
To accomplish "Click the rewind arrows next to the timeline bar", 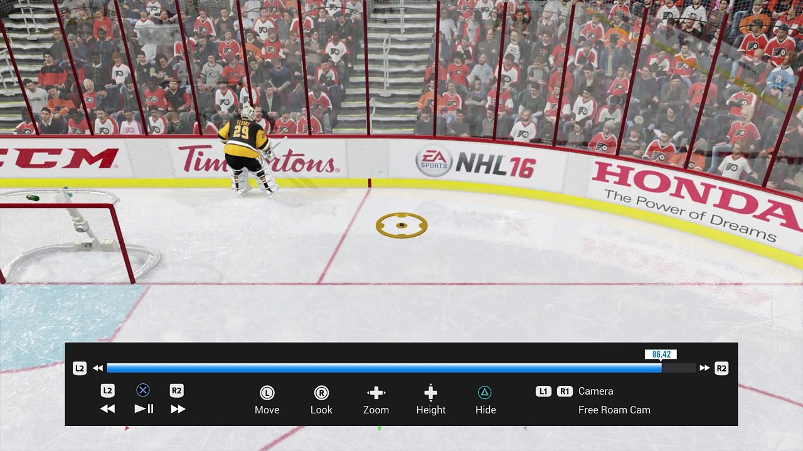I will click(x=98, y=368).
